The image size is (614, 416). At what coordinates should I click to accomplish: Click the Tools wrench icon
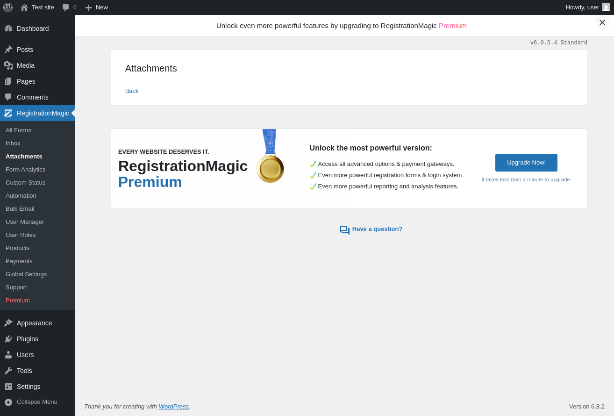[8, 371]
